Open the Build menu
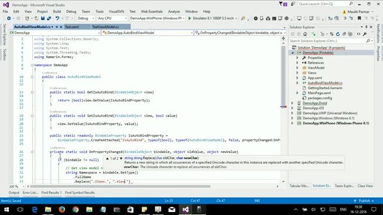 coord(57,11)
